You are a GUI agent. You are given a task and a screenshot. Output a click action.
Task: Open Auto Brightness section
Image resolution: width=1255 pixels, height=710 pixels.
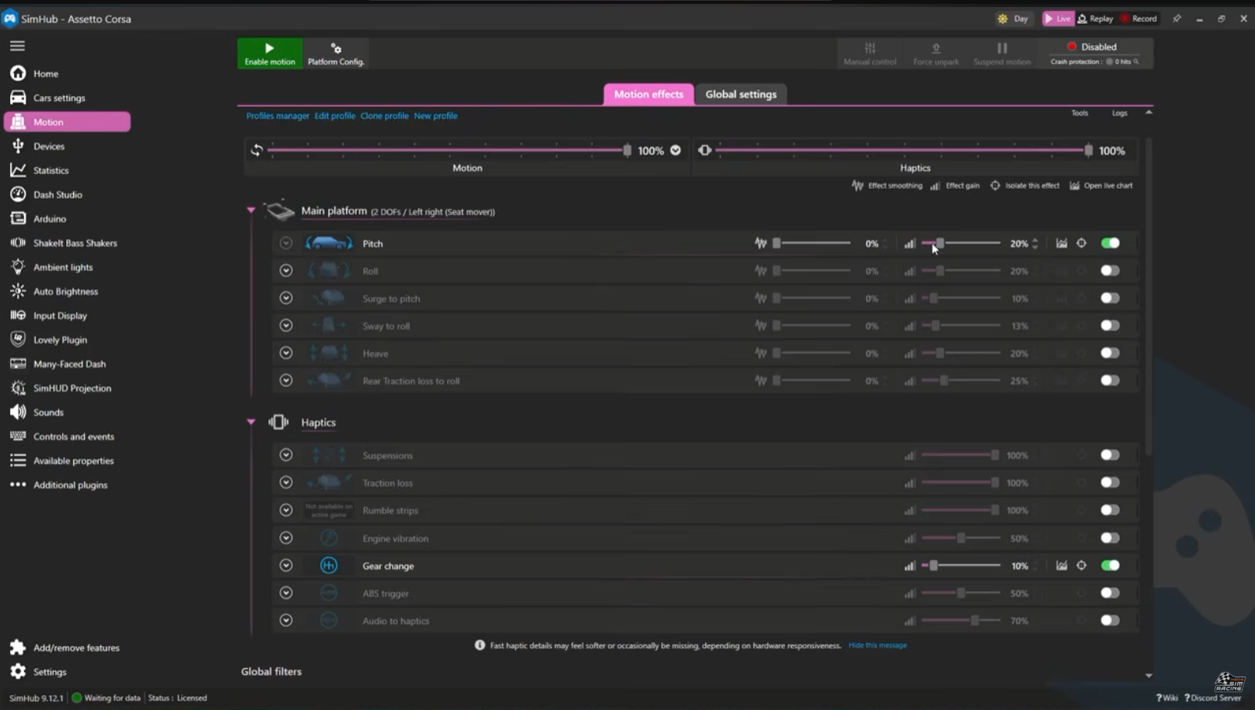click(65, 291)
